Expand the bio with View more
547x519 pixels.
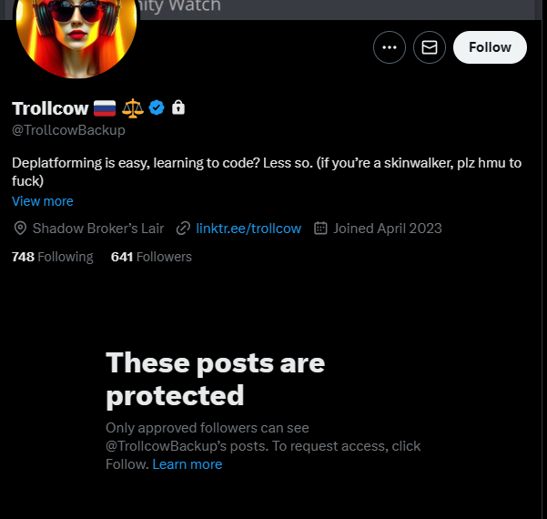click(43, 201)
